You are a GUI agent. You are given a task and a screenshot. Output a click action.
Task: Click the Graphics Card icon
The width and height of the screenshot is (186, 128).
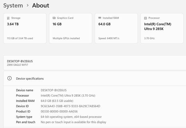tap(54, 18)
